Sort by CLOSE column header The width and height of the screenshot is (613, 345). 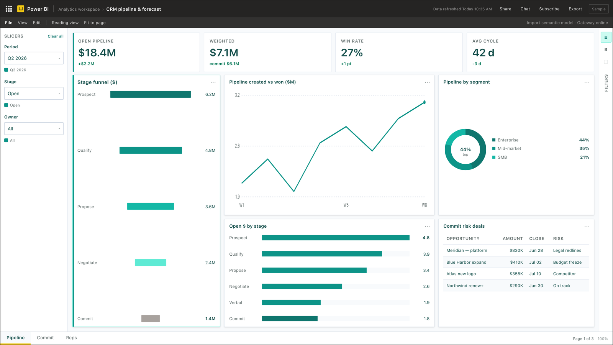pos(536,238)
